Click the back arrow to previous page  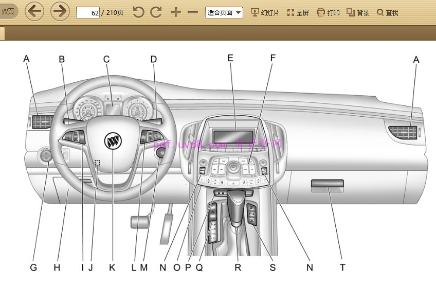(34, 12)
